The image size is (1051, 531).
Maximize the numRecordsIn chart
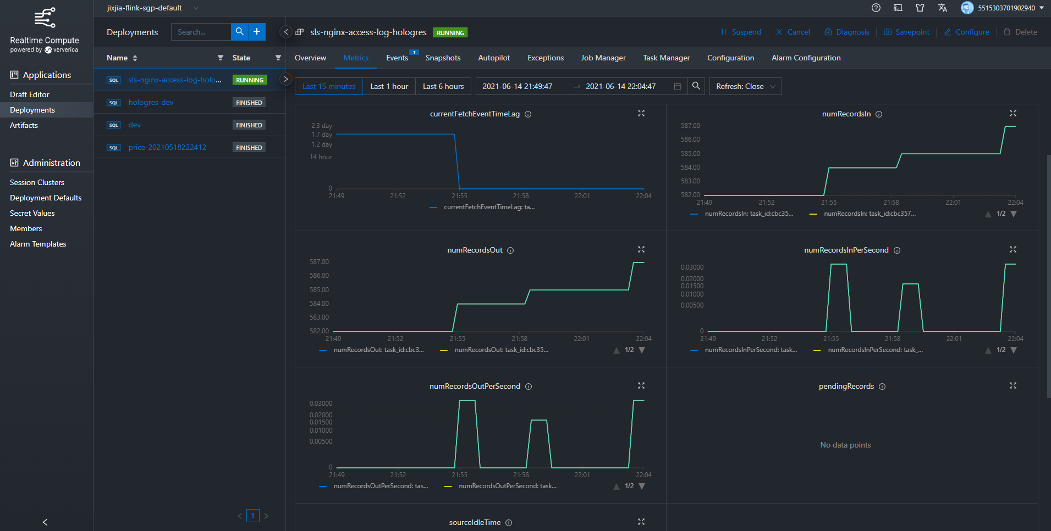coord(1013,113)
